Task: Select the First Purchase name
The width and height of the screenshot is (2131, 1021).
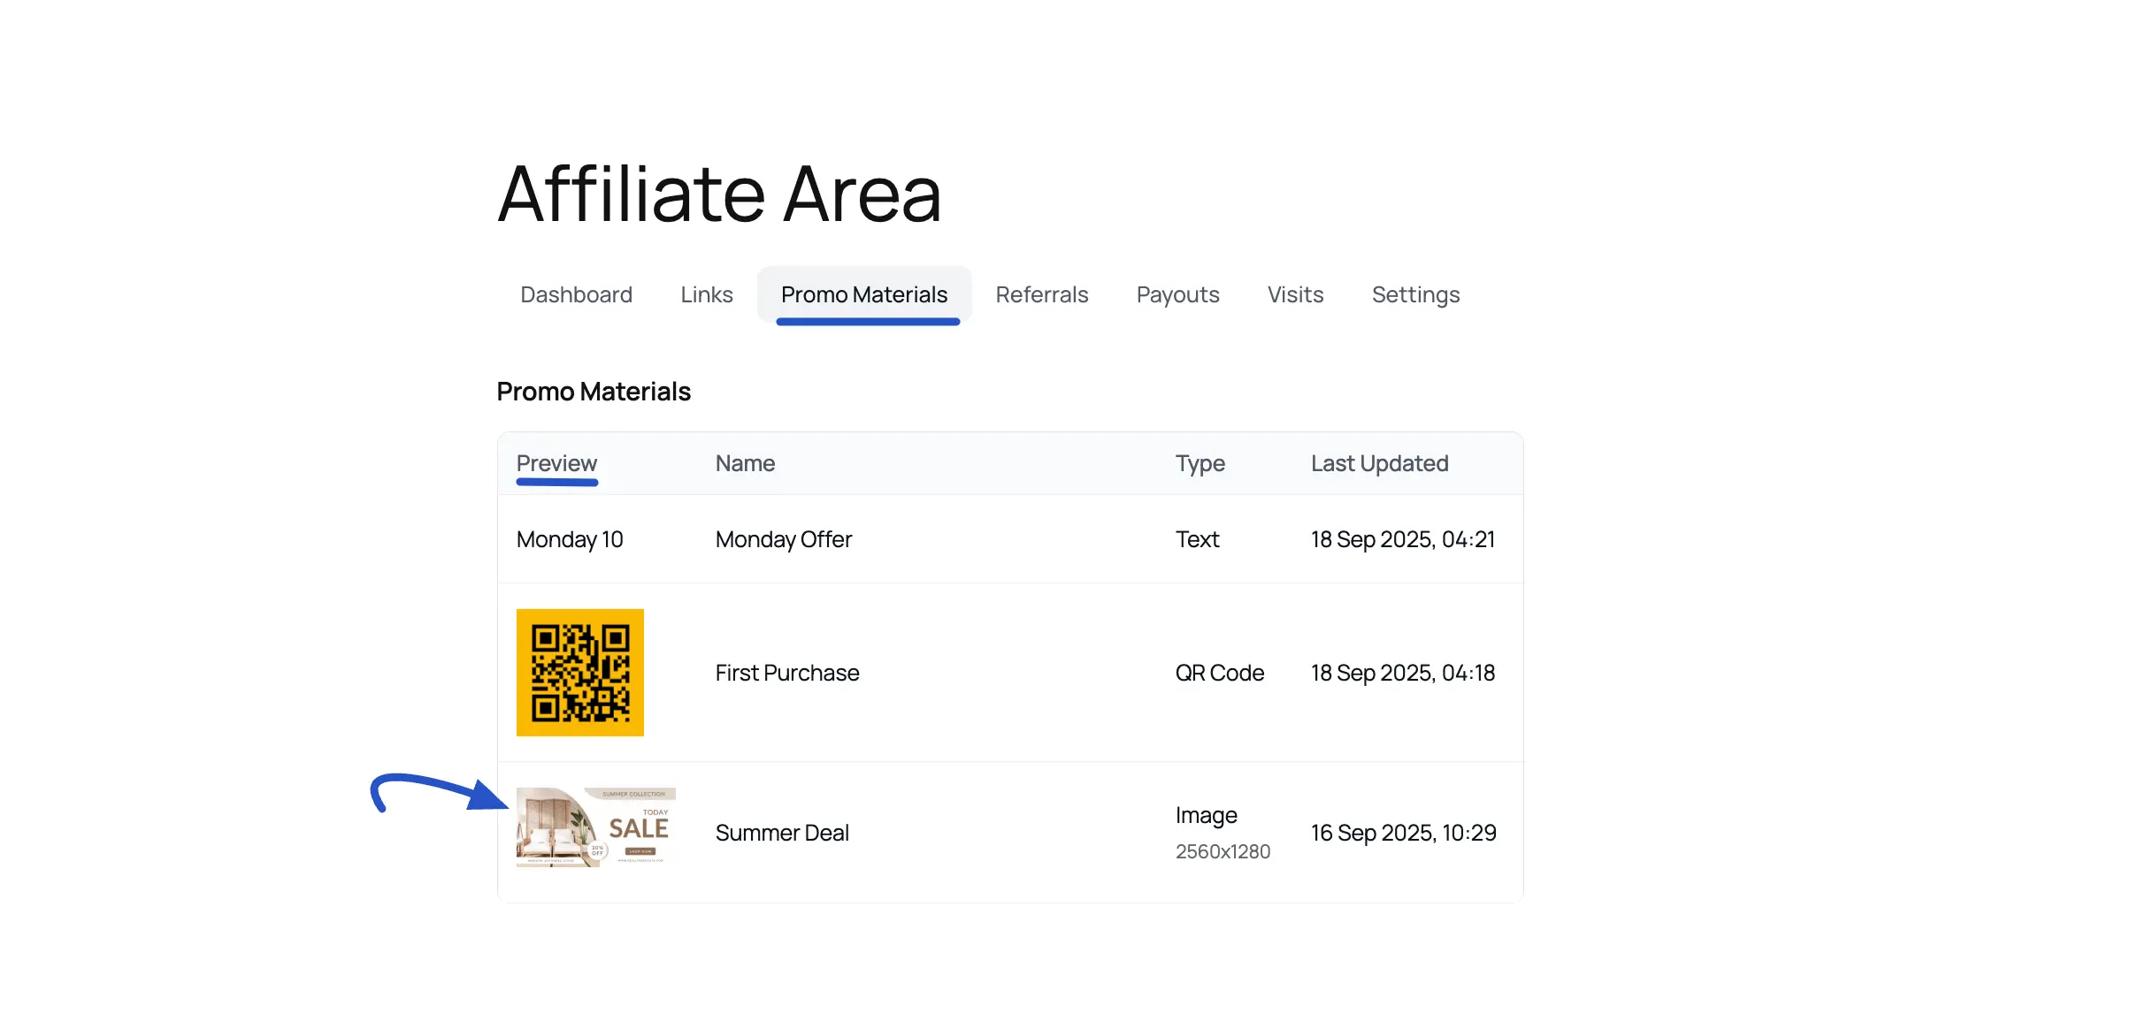Action: click(786, 673)
